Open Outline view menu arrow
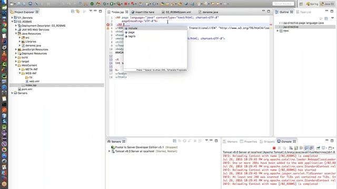The width and height of the screenshot is (337, 189). click(332, 18)
